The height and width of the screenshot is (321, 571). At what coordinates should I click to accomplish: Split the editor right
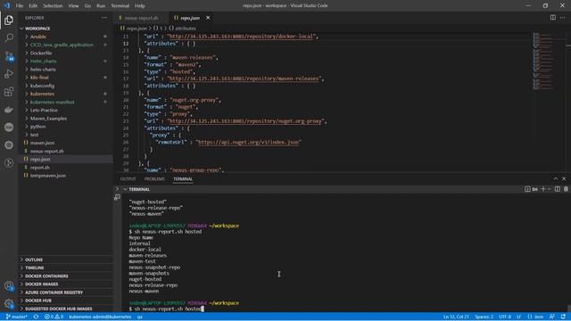click(x=553, y=18)
